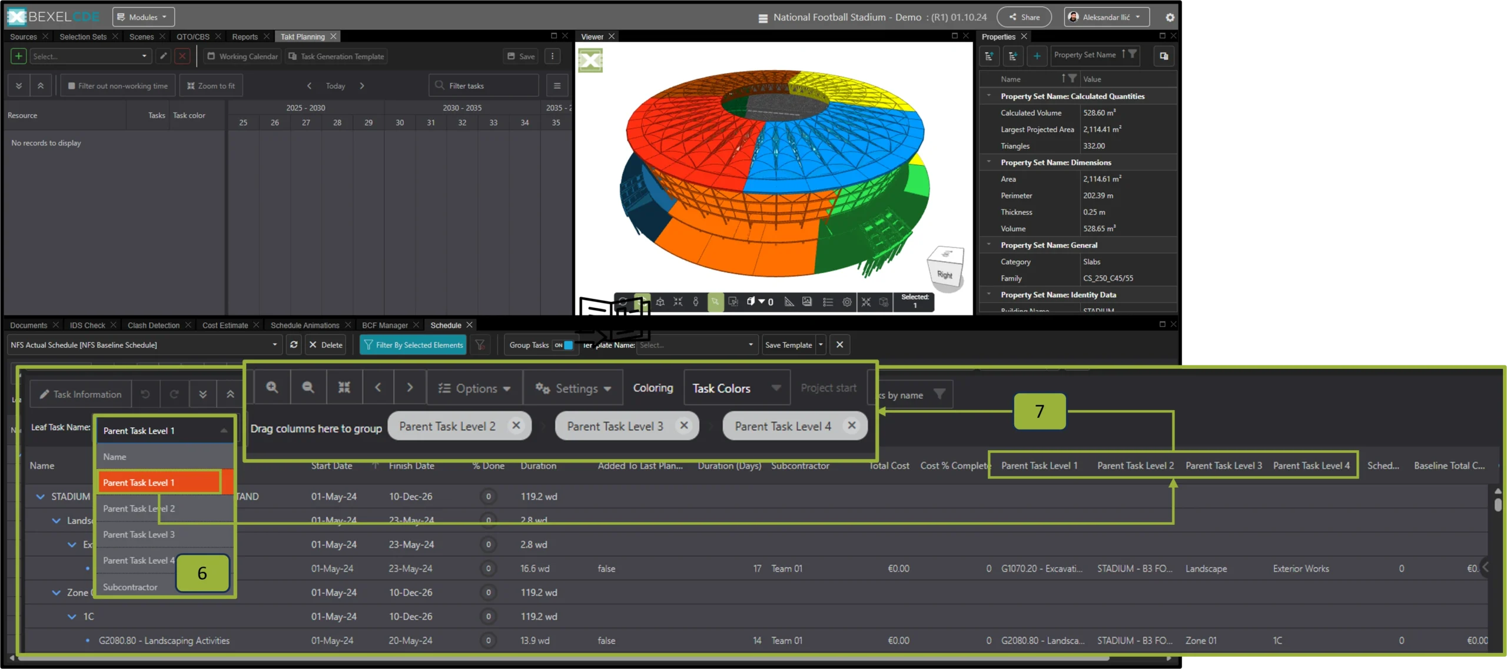Click the green add plus icon in Takt Planning
This screenshot has height=669, width=1507.
point(18,56)
